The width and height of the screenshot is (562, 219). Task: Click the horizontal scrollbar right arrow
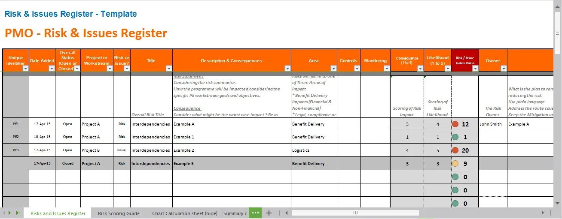pos(543,213)
